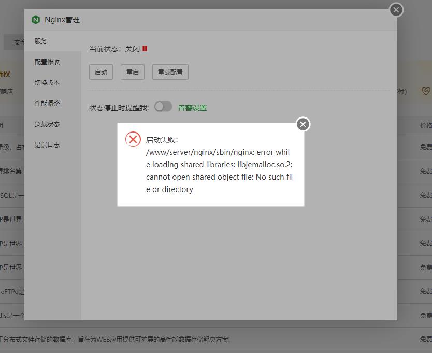Screen dimensions: 432x353
Task: Open the 错误日志 tab
Action: (53, 144)
